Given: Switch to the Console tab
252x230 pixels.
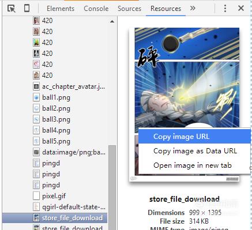Looking at the screenshot, I should click(96, 9).
